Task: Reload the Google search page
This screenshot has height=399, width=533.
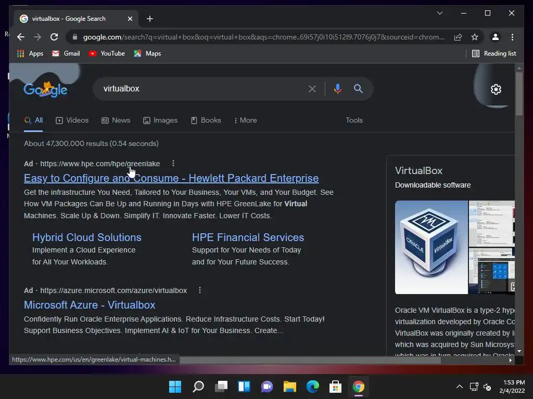Action: [x=54, y=37]
